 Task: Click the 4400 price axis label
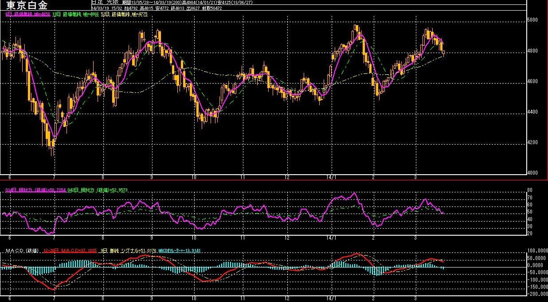point(533,112)
